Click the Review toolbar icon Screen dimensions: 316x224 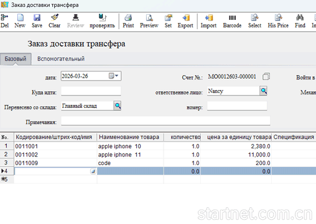click(75, 20)
